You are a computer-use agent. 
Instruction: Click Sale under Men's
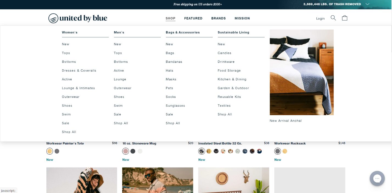(x=117, y=114)
